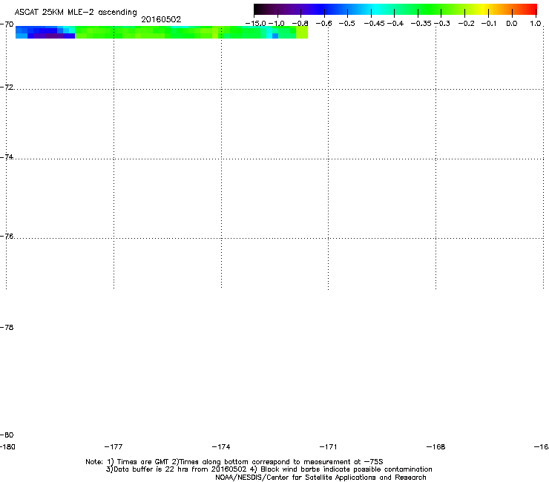Click the -180 longitude label

pyautogui.click(x=7, y=446)
